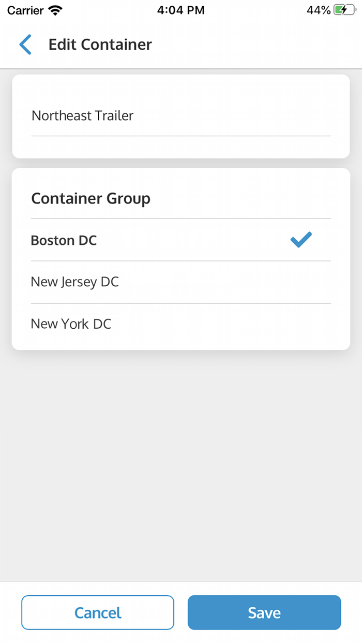This screenshot has height=644, width=362.
Task: Tap the Container Group section header
Action: tap(90, 198)
